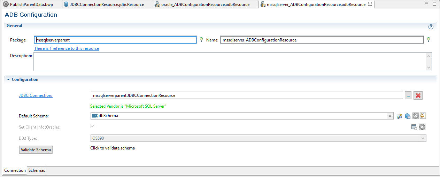Click the JDBC Connection resource text field
The image size is (440, 177).
tap(247, 95)
